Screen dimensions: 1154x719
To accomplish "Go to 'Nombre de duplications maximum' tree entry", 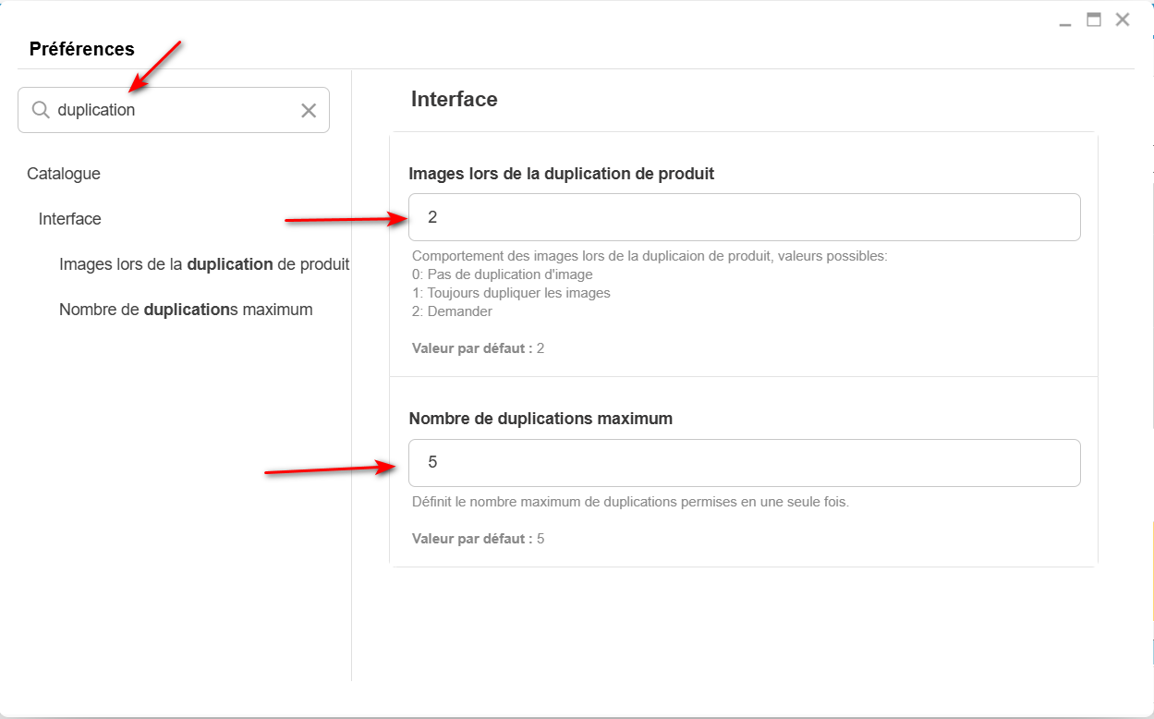I will pos(186,310).
